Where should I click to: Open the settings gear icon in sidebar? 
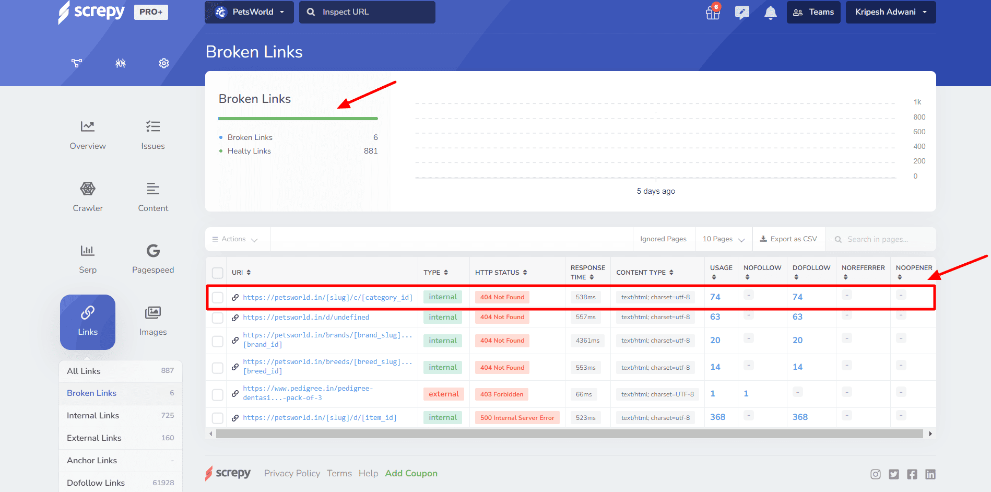pos(164,63)
